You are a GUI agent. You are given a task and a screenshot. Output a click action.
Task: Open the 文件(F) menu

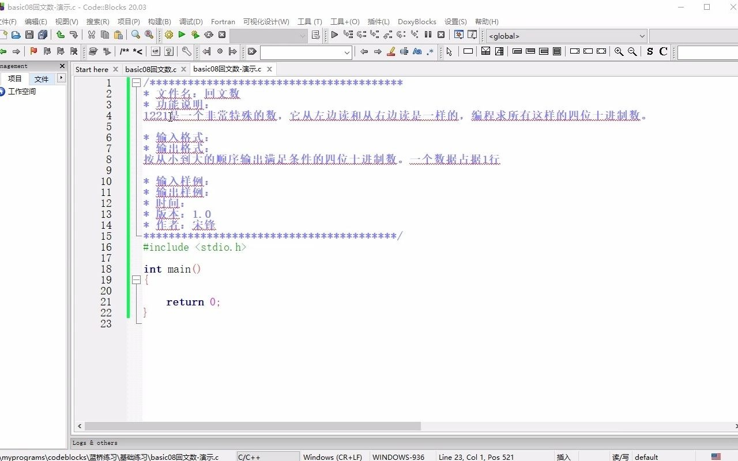(x=8, y=22)
